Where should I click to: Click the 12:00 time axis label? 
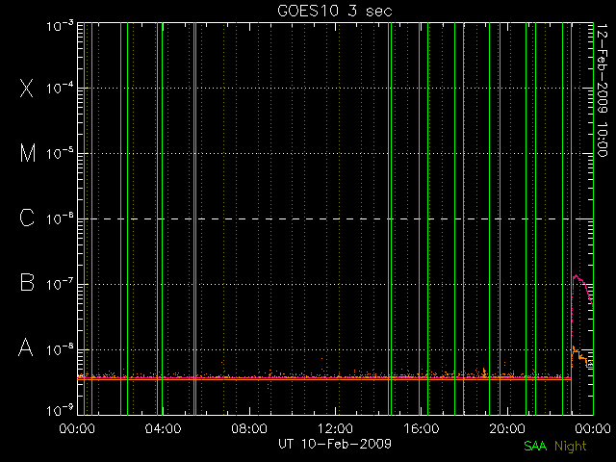[335, 428]
